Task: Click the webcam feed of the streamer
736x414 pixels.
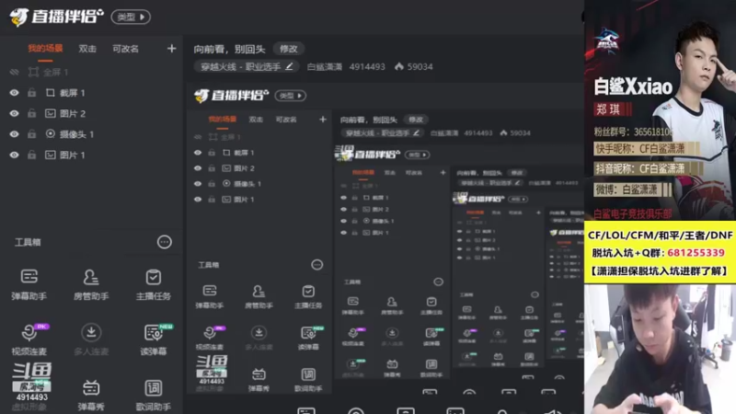Action: click(660, 349)
